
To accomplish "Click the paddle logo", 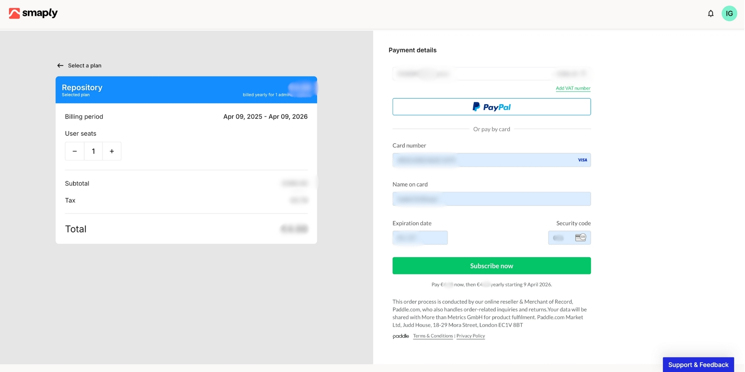I will click(400, 336).
